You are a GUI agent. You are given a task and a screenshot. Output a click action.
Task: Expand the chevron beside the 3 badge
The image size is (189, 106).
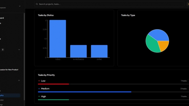(19, 50)
